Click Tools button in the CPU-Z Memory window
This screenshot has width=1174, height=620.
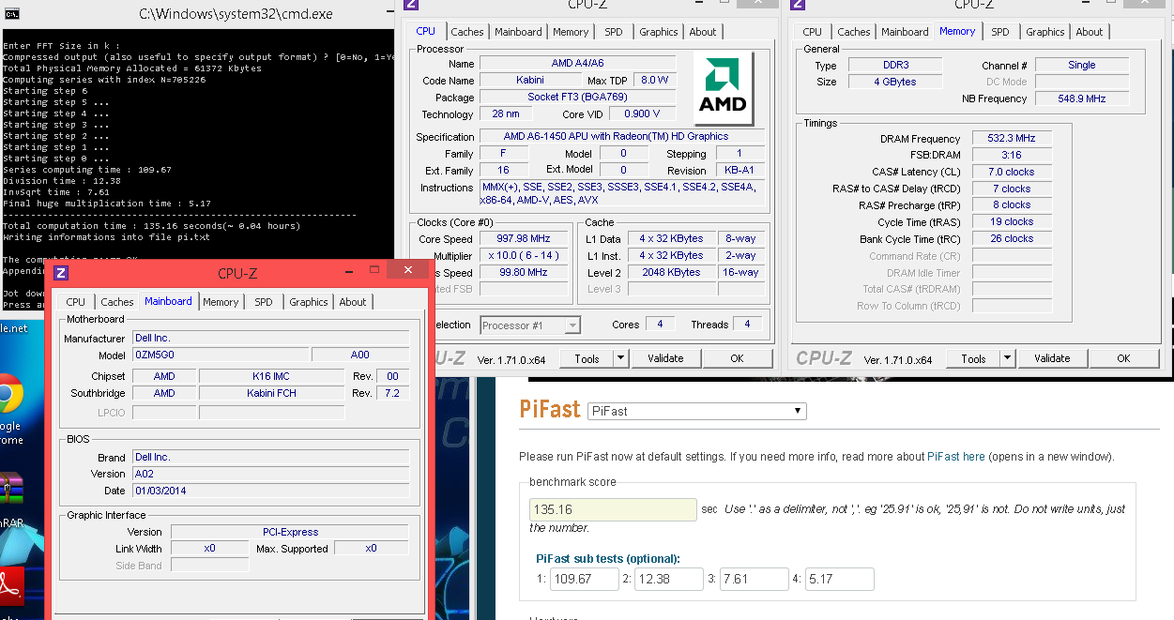(973, 358)
